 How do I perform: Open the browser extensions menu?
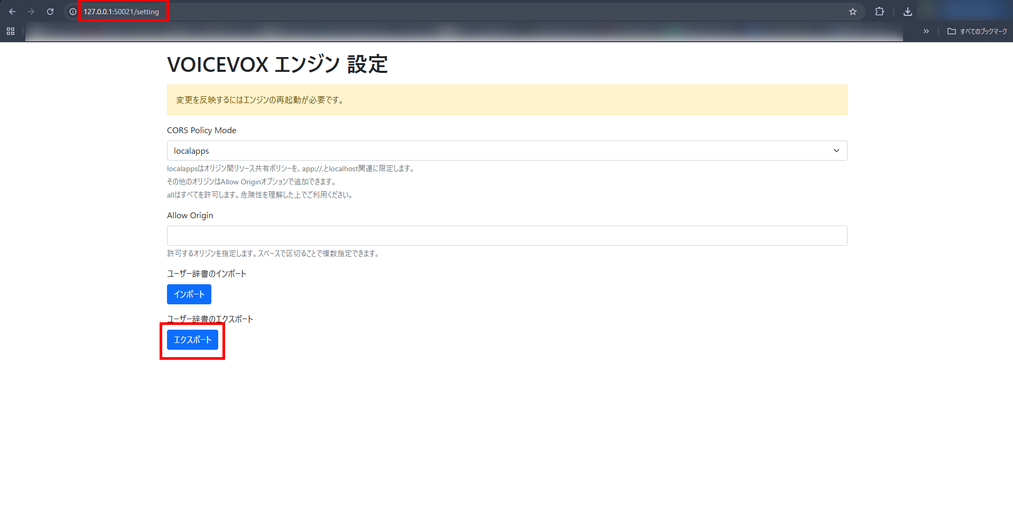coord(880,12)
